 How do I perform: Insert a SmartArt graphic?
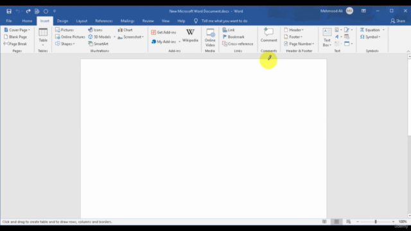point(98,44)
